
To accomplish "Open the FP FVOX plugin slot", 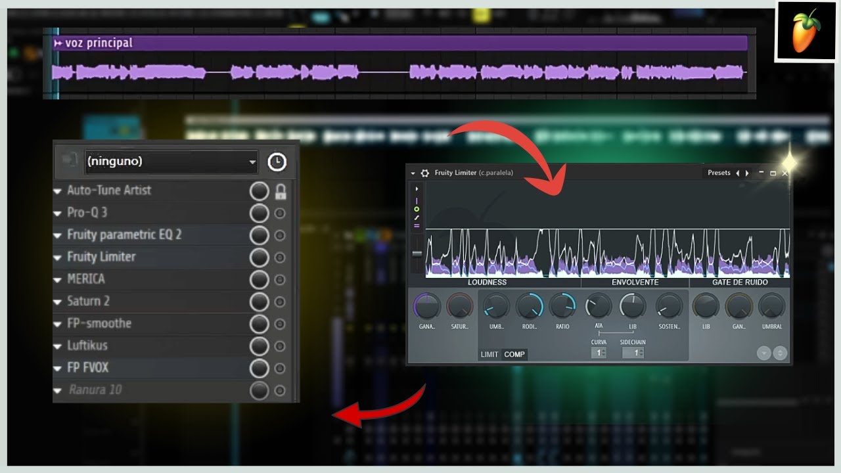I will [88, 368].
